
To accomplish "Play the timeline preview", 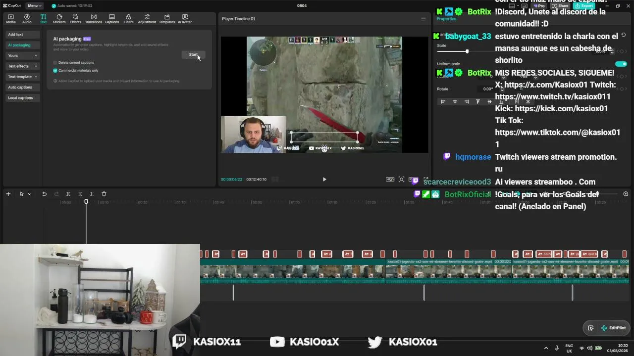I will click(324, 179).
